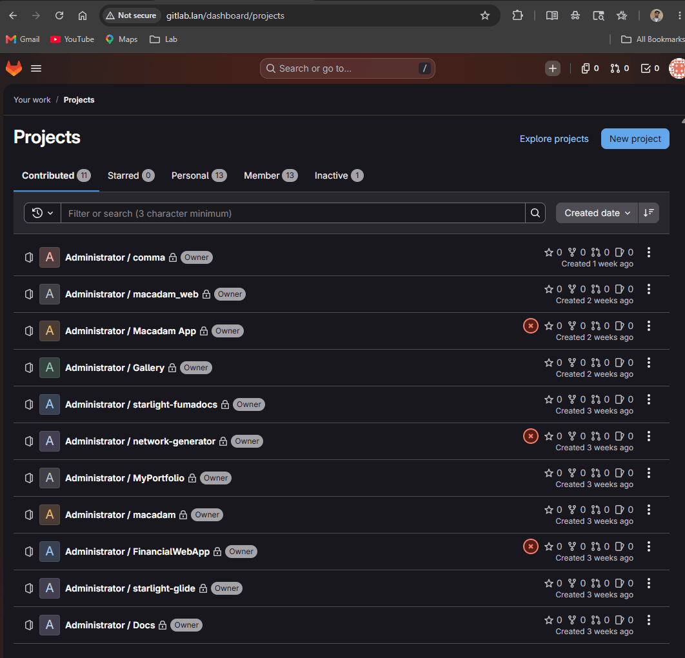Open Administrator / comma project
This screenshot has width=685, height=658.
tap(115, 257)
